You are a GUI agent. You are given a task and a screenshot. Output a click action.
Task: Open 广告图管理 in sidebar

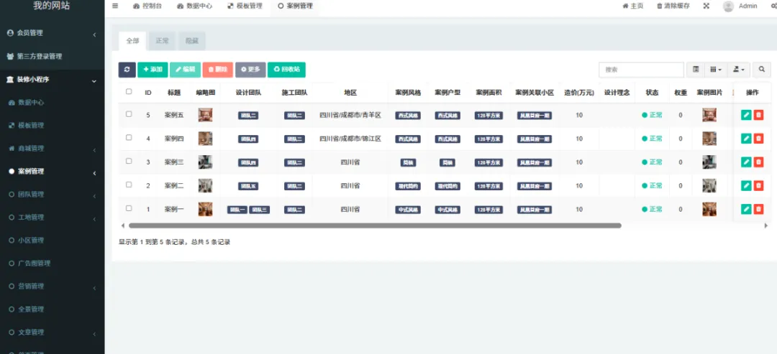(x=35, y=264)
